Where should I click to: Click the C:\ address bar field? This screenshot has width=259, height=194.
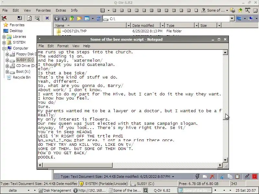click(x=166, y=18)
